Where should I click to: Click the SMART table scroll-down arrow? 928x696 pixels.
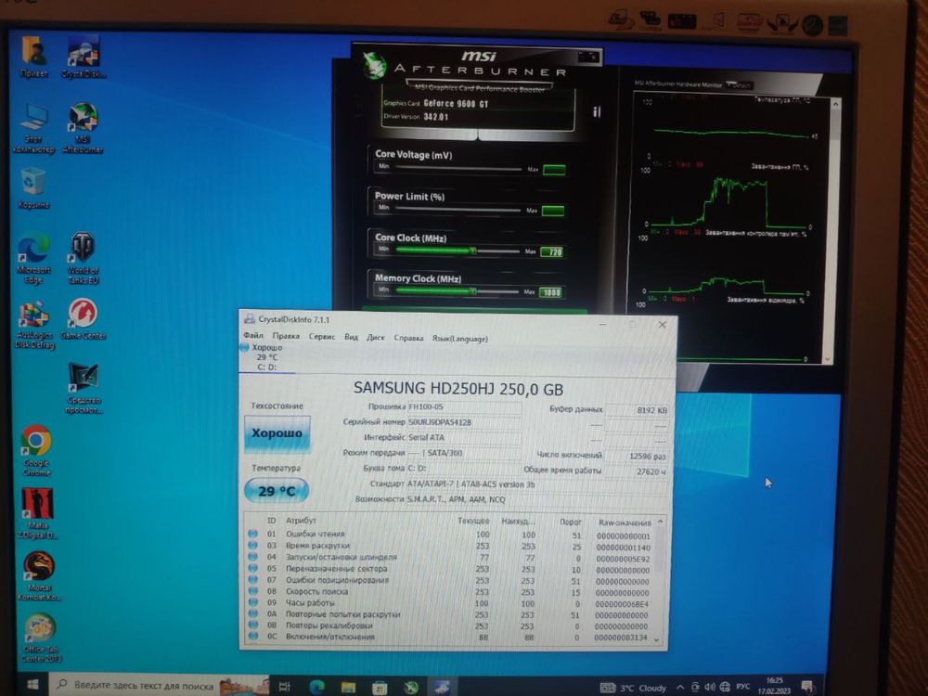point(656,639)
